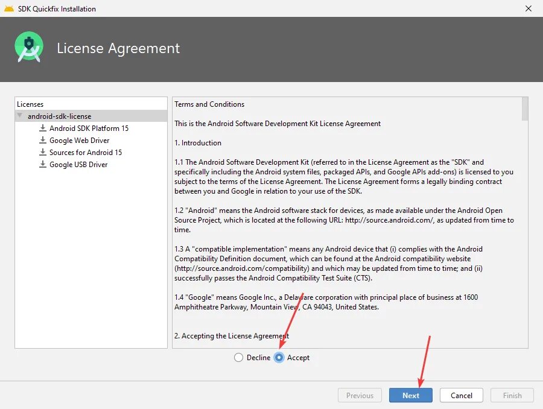Screen dimensions: 543x409
Task: Select Sources for Android 15 entry
Action: click(x=86, y=153)
